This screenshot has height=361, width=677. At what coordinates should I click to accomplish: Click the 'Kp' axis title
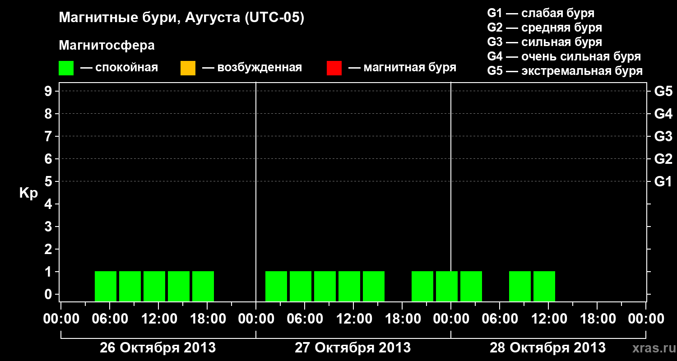[28, 193]
